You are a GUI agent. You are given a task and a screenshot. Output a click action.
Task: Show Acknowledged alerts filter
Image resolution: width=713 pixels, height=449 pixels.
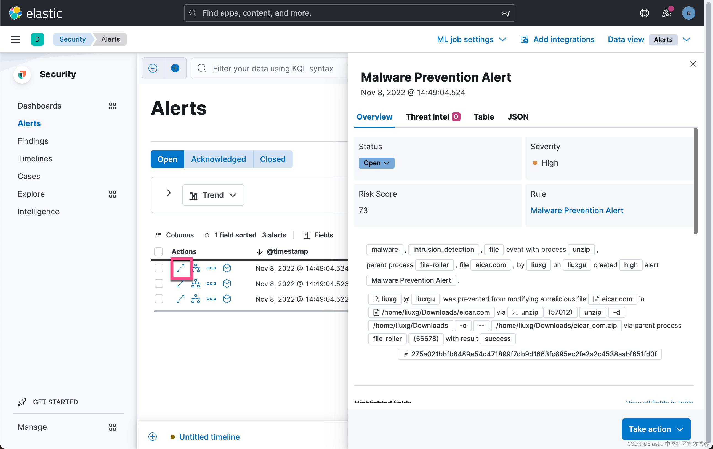pyautogui.click(x=219, y=159)
